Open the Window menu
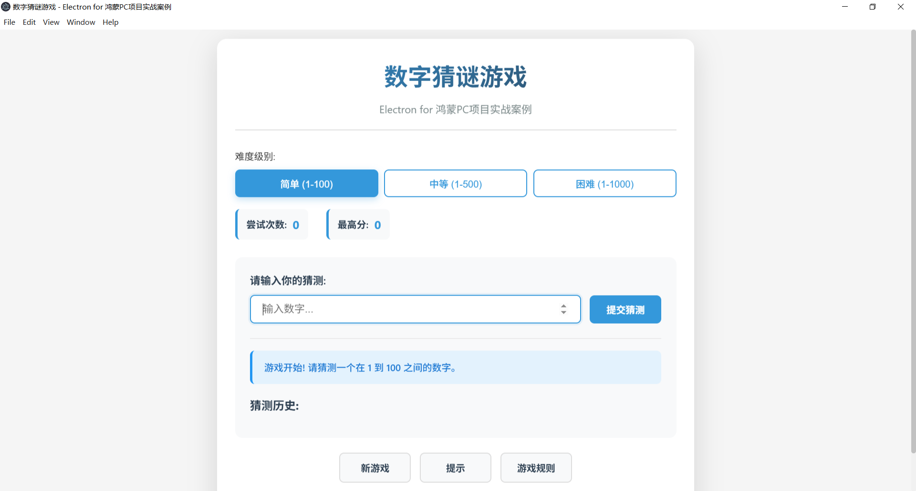Viewport: 916px width, 491px height. point(81,22)
